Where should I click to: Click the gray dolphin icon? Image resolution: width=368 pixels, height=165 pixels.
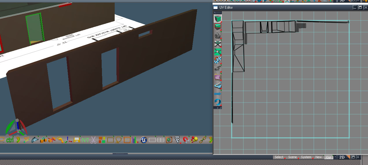pos(35,140)
